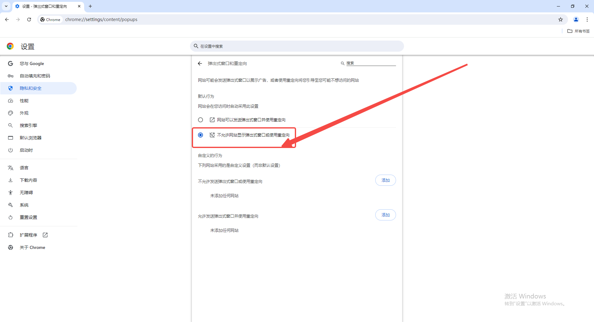Screen dimensions: 594x322
Task: Click the reset icon for 重置设置
Action: pos(11,217)
